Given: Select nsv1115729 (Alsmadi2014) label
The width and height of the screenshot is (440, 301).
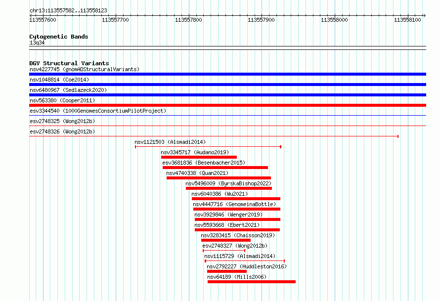Looking at the screenshot, I should coord(240,256).
